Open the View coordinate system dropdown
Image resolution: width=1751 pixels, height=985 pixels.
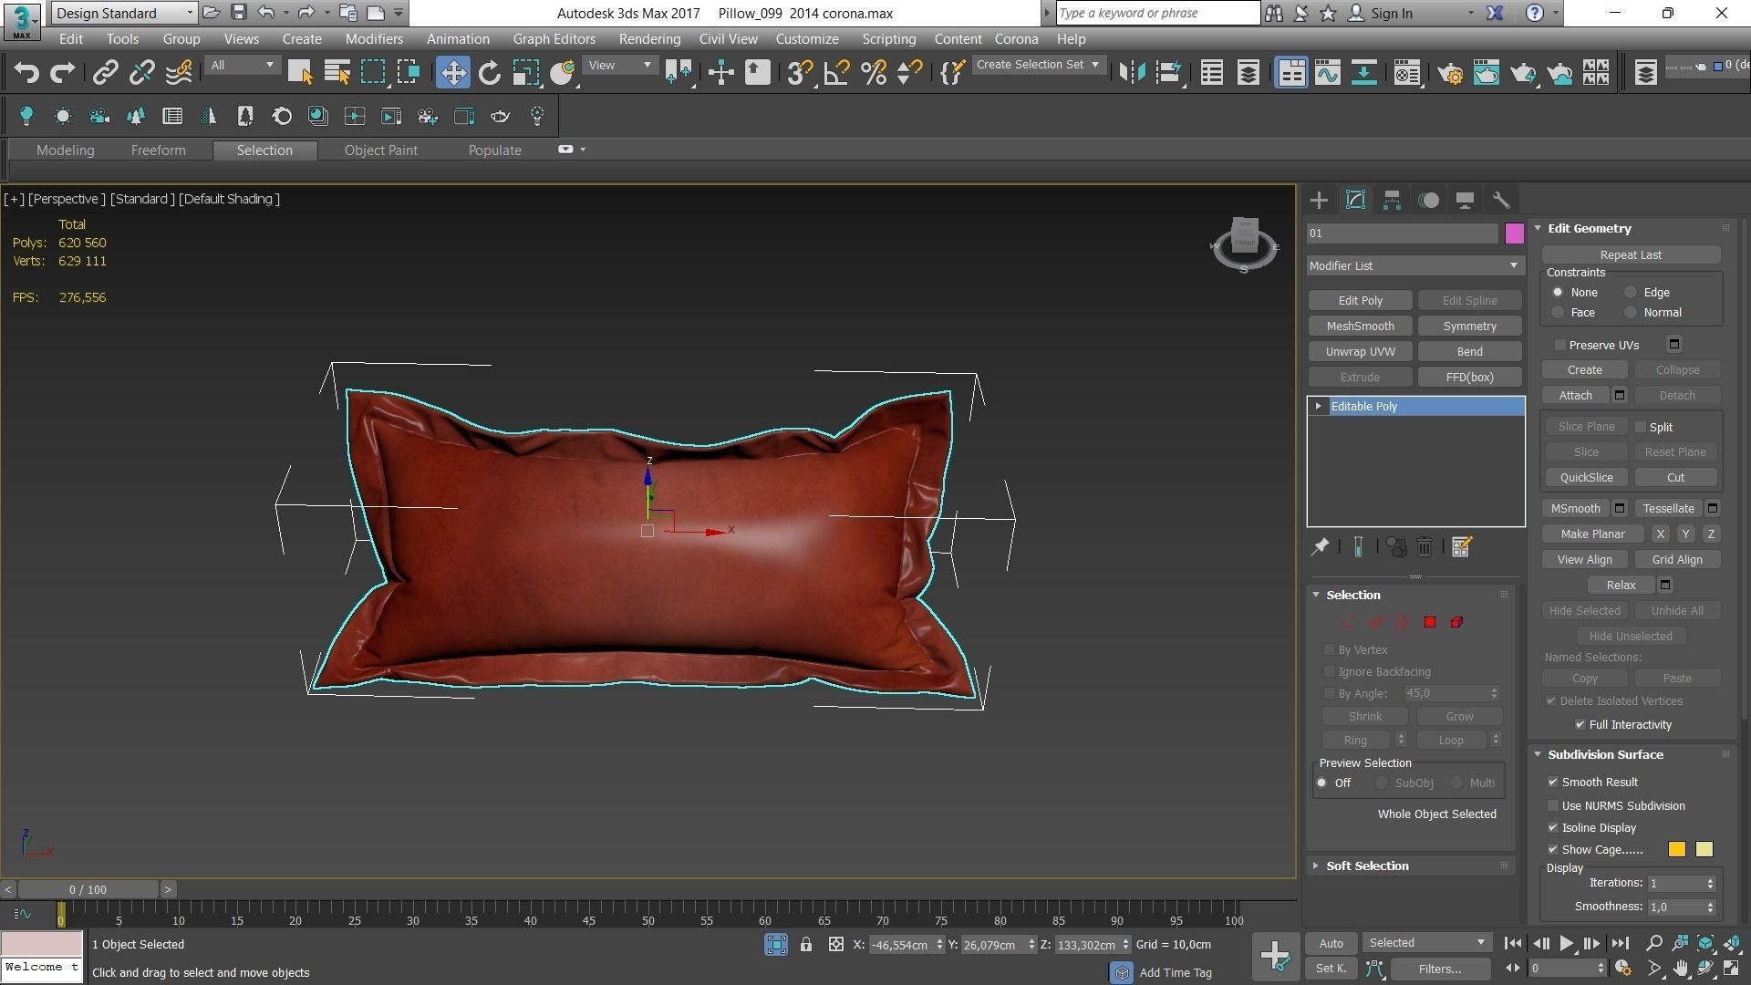619,66
